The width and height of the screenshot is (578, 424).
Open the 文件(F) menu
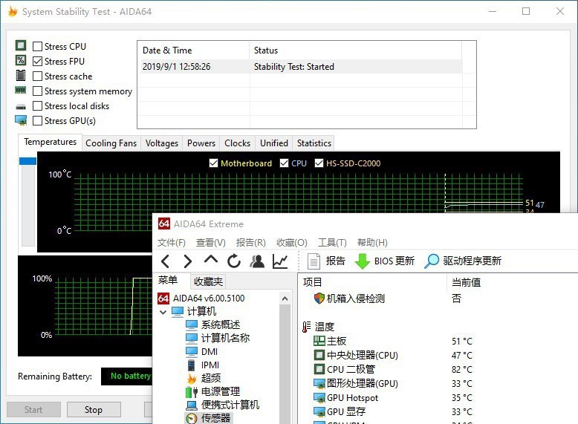(172, 242)
